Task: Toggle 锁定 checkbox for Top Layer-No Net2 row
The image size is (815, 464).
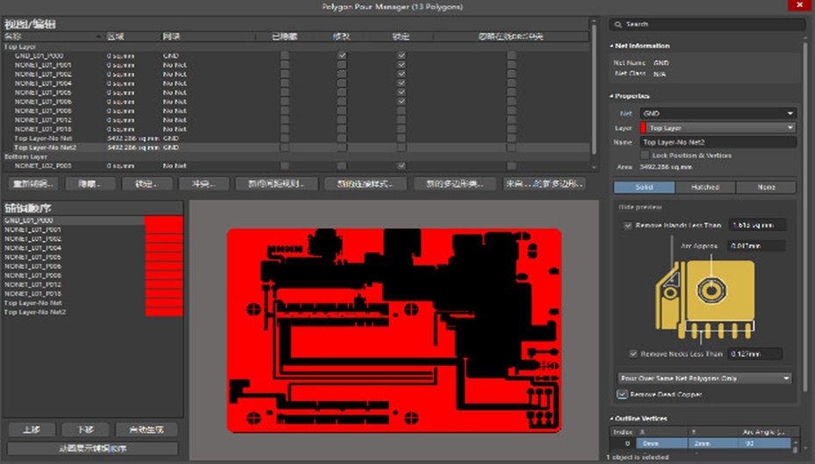Action: click(400, 147)
